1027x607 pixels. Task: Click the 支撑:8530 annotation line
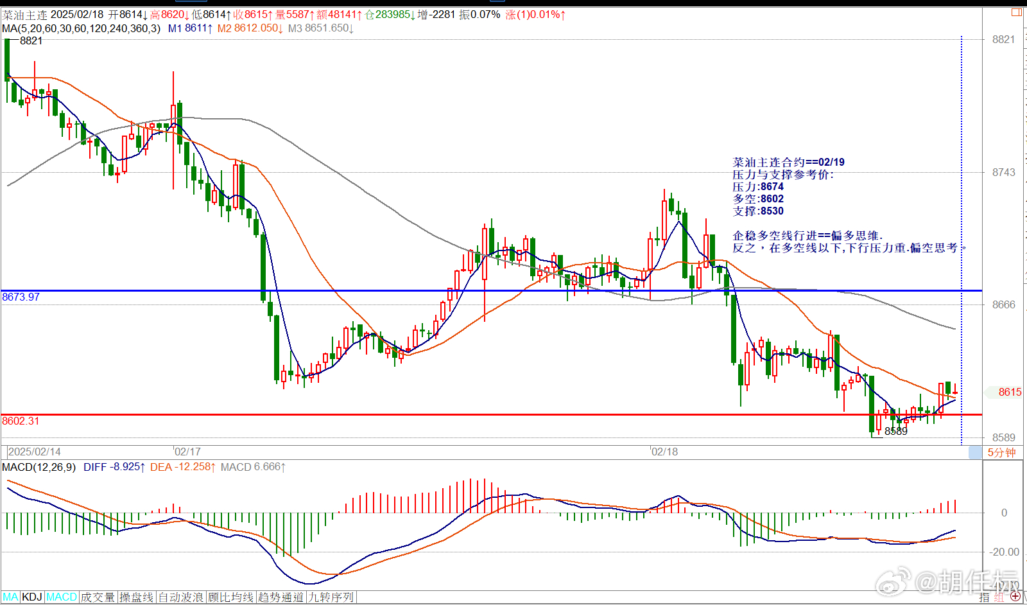click(758, 211)
